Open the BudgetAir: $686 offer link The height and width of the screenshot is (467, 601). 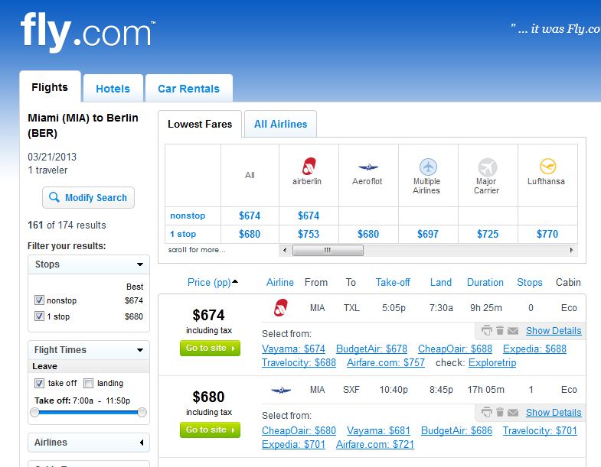(x=456, y=430)
